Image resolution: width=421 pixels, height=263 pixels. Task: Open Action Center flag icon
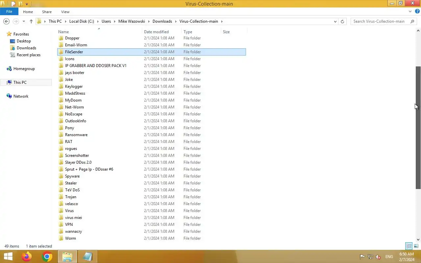coord(362,257)
